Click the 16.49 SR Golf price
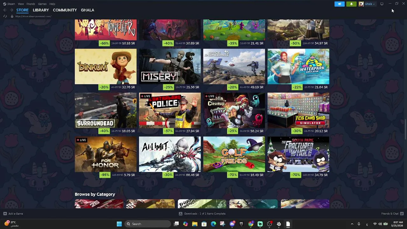407x229 pixels. click(x=257, y=175)
